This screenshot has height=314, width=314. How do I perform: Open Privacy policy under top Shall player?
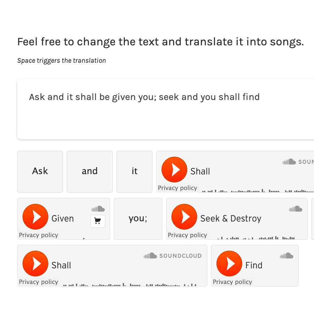tap(177, 188)
